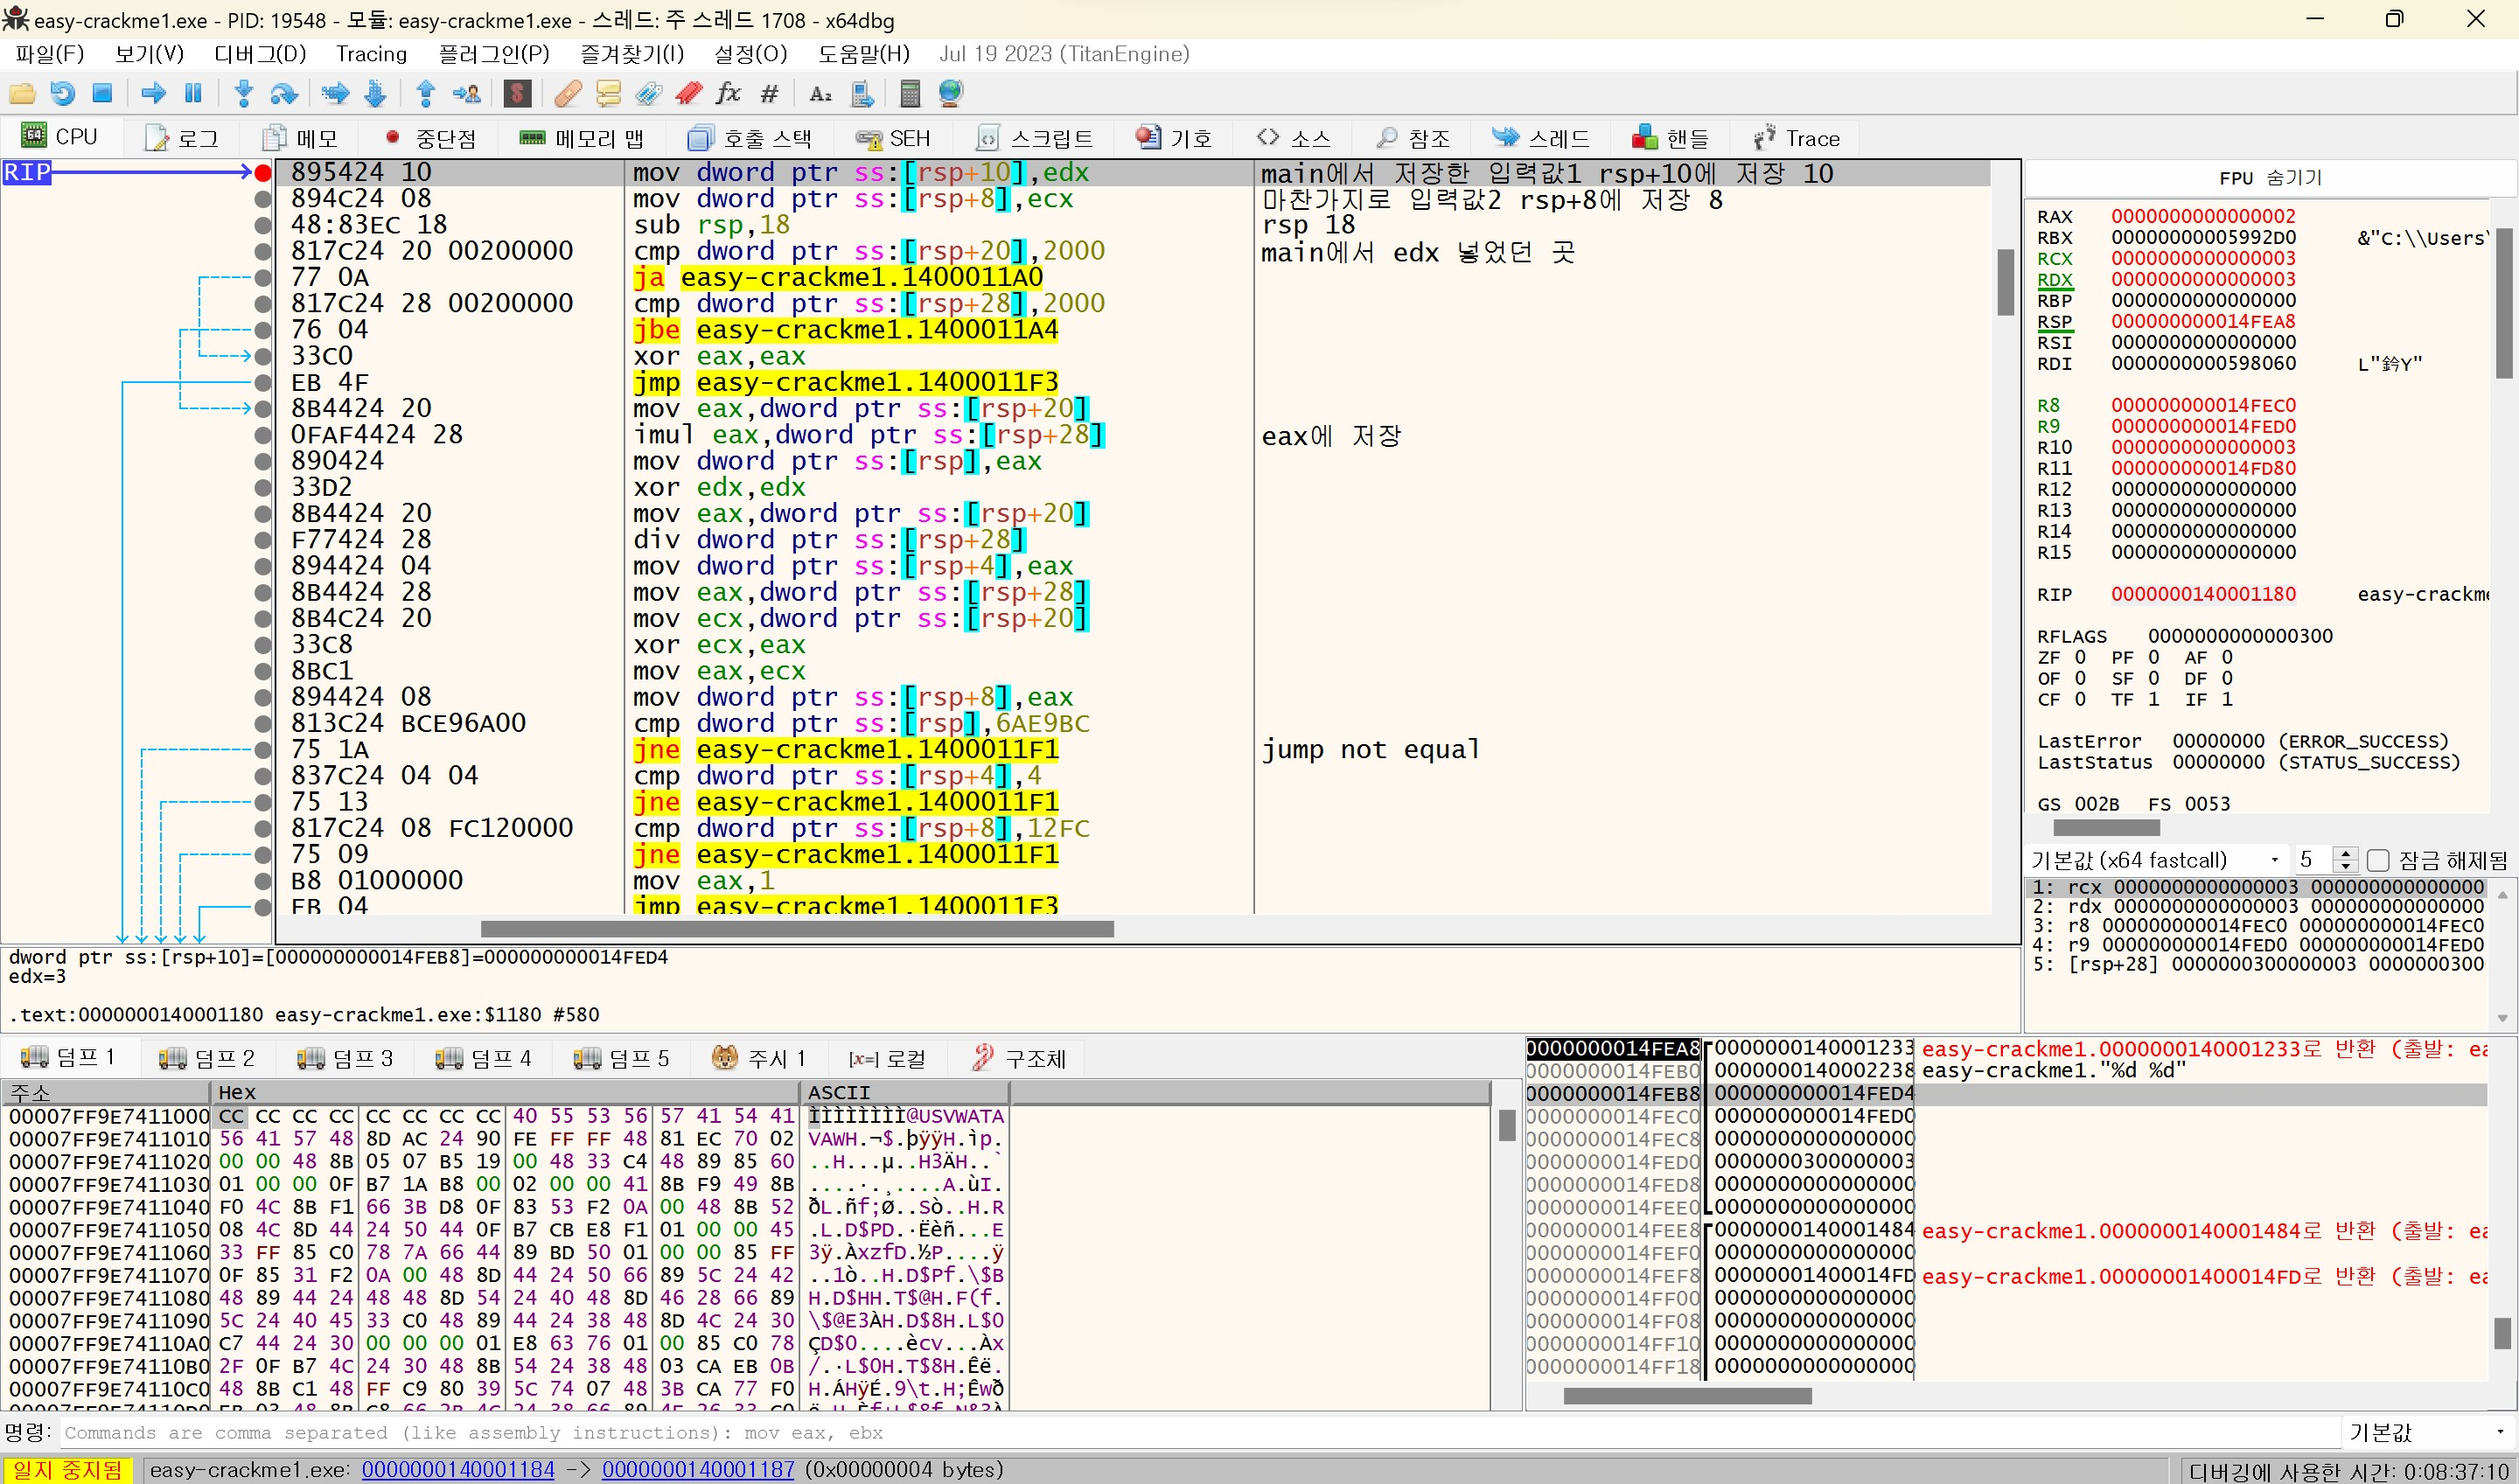Viewport: 2519px width, 1484px height.
Task: Click the fx functions icon
Action: 728,94
